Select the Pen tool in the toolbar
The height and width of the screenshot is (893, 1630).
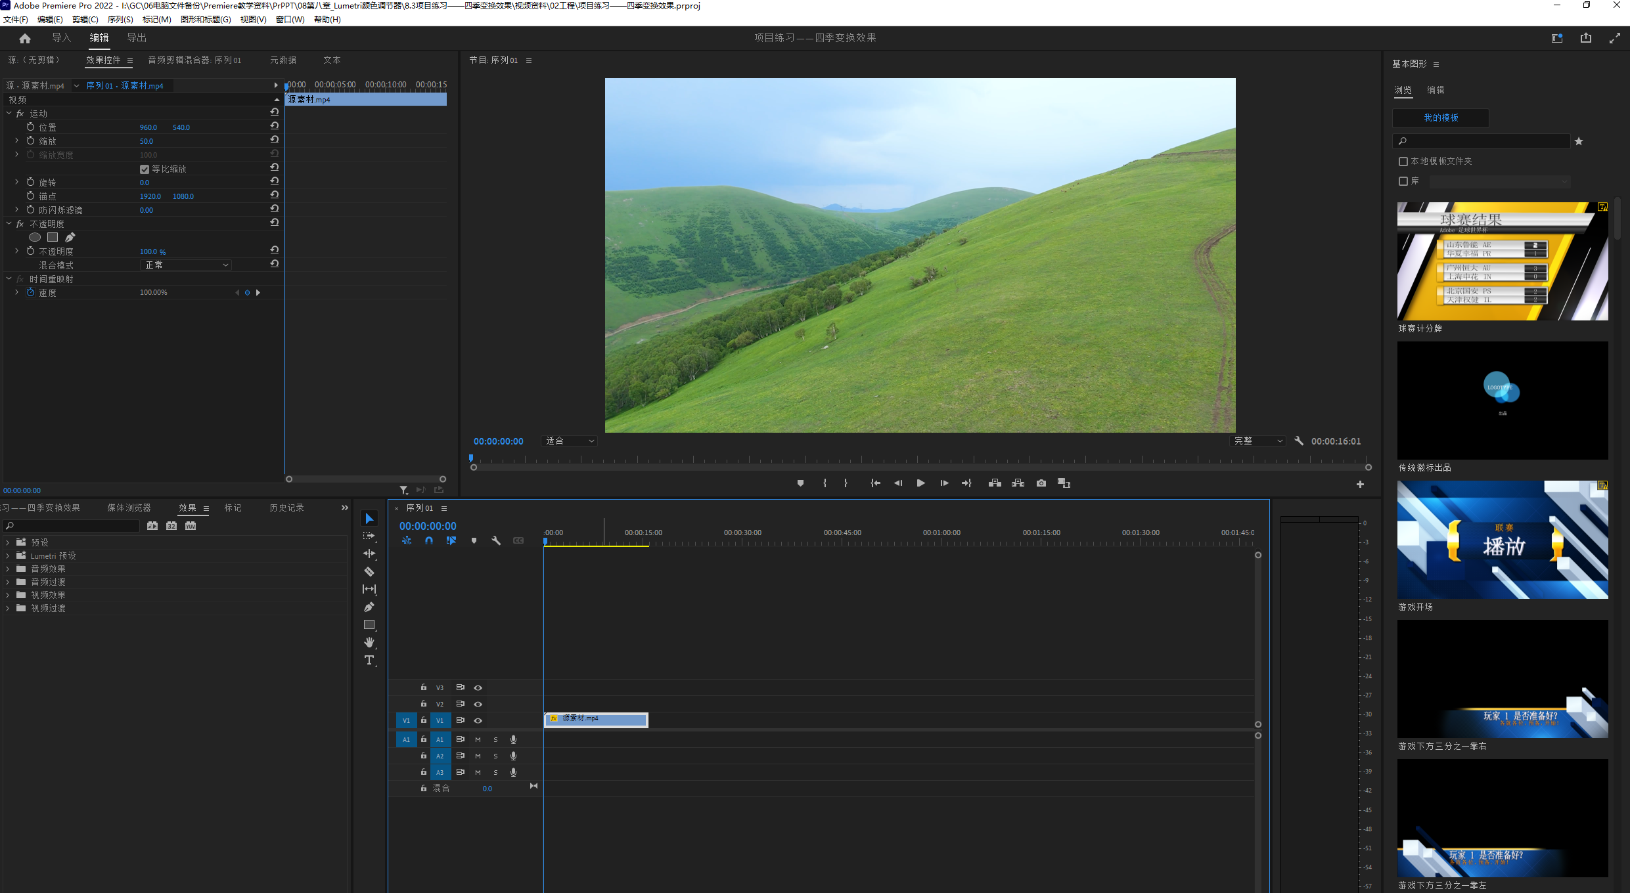pos(369,607)
